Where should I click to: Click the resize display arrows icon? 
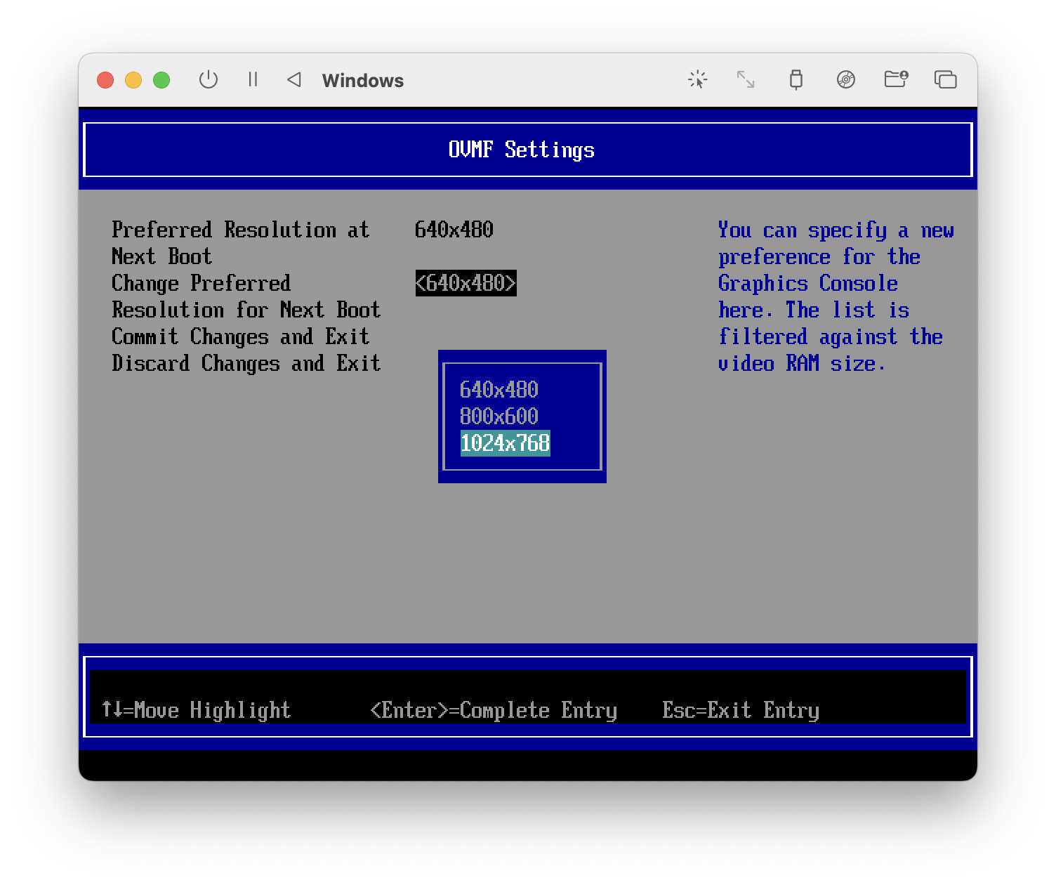tap(746, 80)
